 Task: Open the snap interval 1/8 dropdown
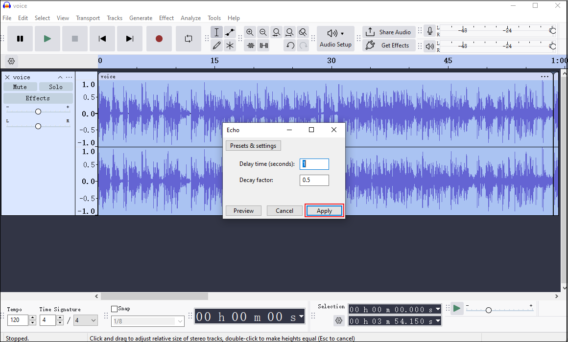147,321
